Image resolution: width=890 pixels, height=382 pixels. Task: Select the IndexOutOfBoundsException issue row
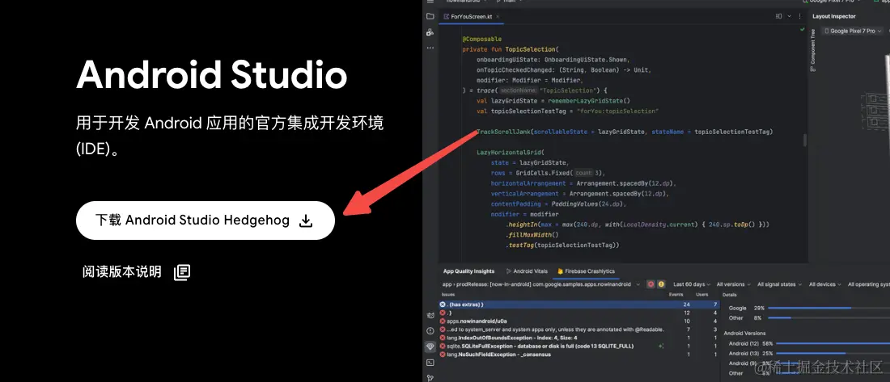pyautogui.click(x=579, y=338)
